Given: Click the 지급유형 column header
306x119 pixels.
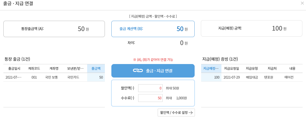Looking at the screenshot, I should (252, 68).
